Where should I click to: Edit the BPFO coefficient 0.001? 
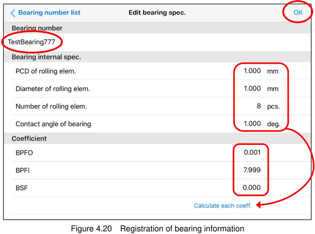point(252,153)
